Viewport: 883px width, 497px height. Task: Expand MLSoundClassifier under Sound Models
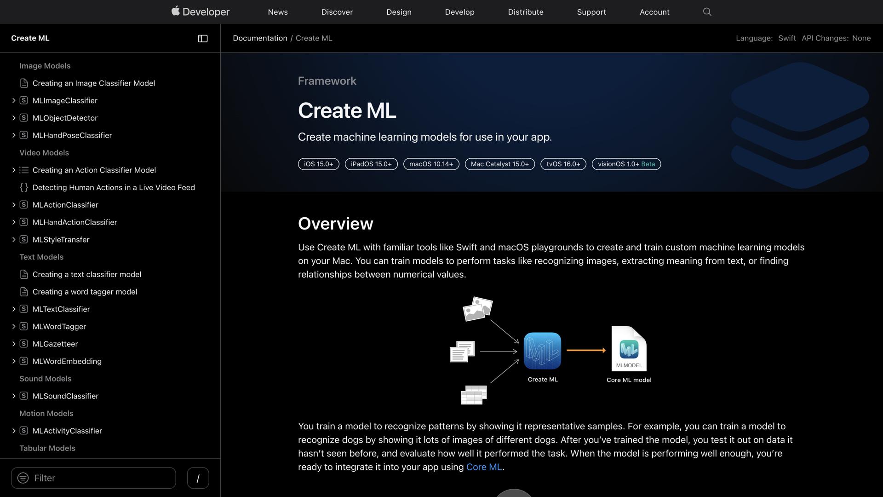coord(13,396)
